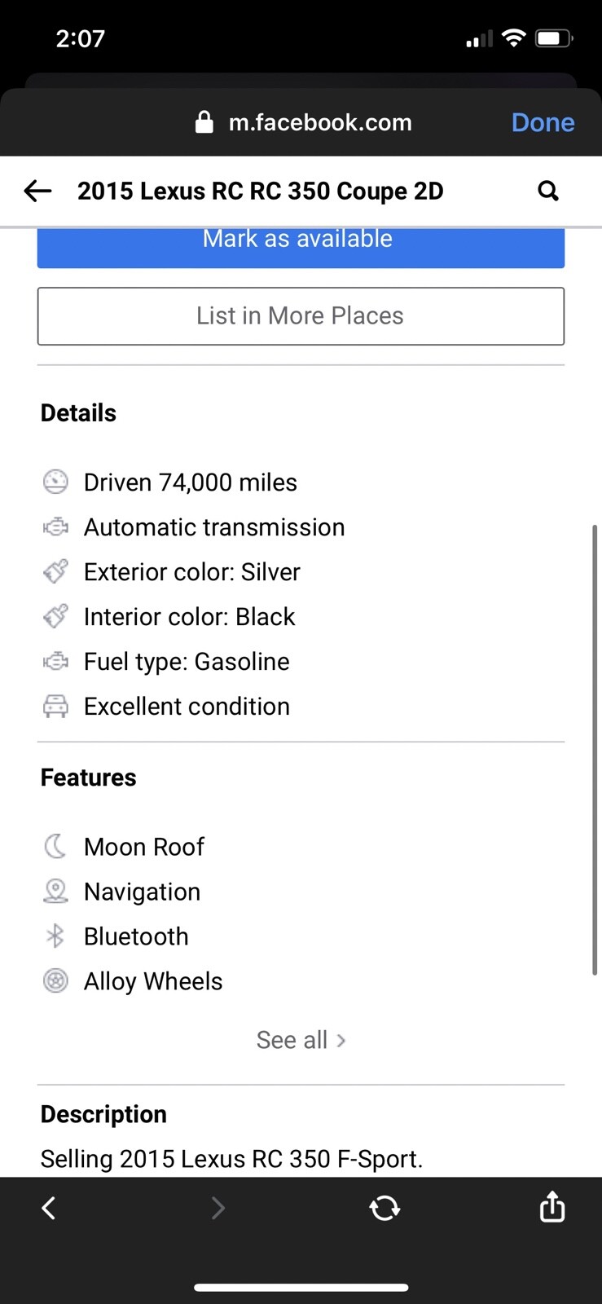Click the page scrollbar on right edge

click(595, 750)
